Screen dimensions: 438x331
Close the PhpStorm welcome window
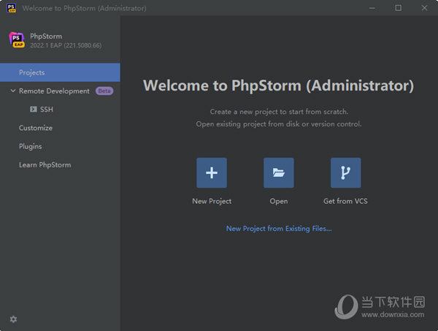pos(424,8)
